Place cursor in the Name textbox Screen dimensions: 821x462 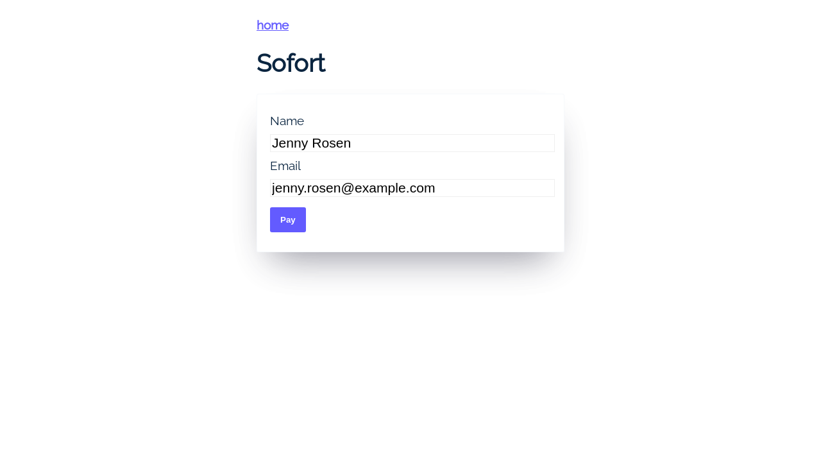[412, 143]
